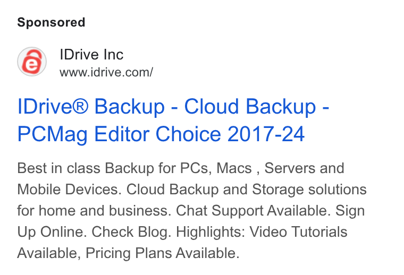
Task: Click PCMag Editor Choice 2017-24 headline line
Action: click(x=161, y=134)
